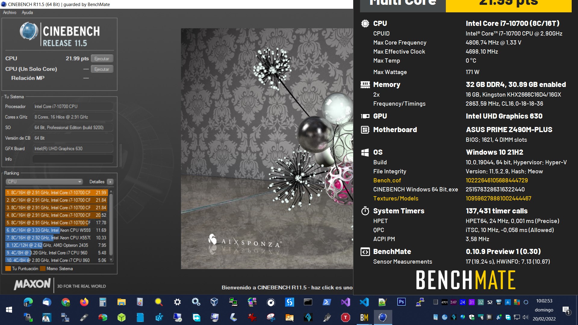Open the notification center icon

click(x=566, y=310)
